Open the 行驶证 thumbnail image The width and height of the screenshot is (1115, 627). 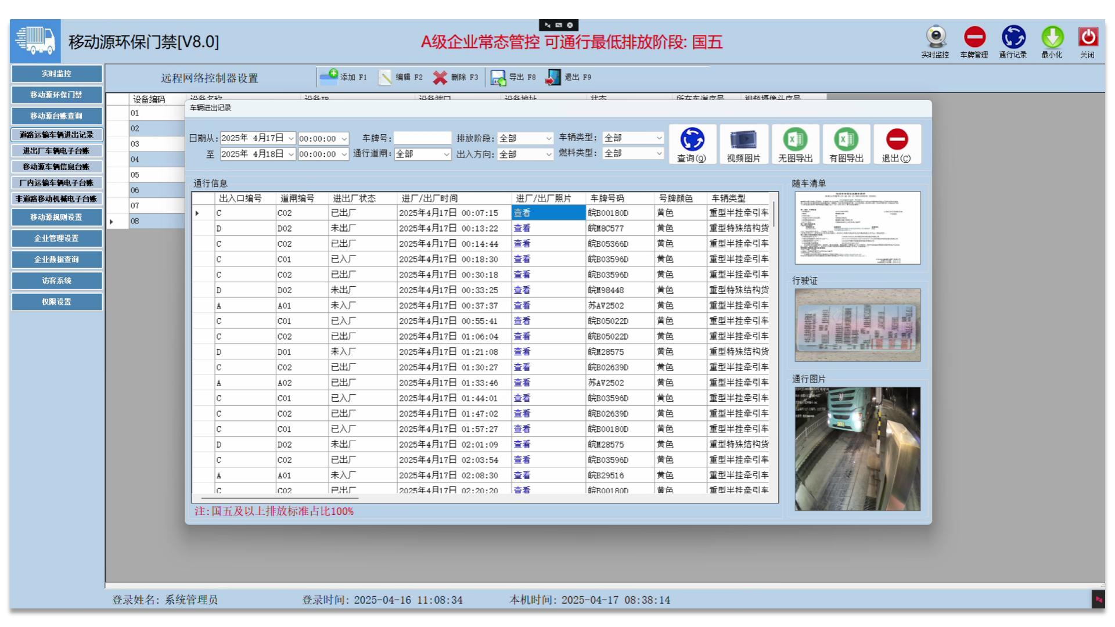[857, 325]
